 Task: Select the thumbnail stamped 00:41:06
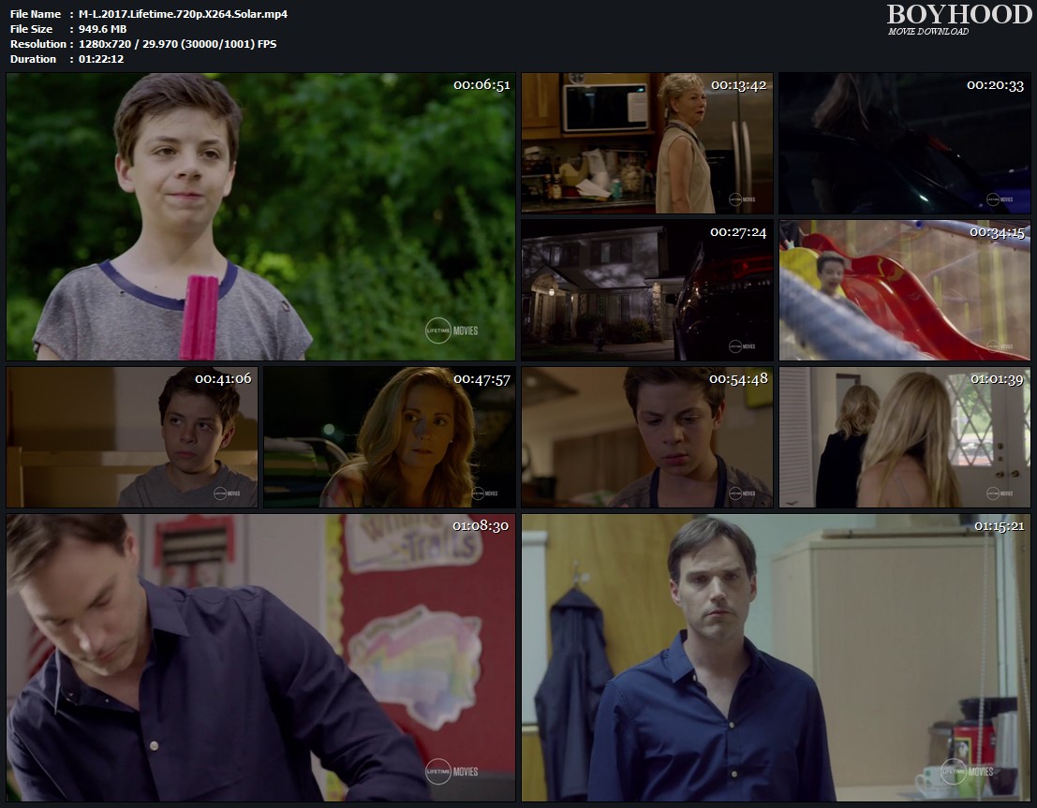[x=132, y=437]
